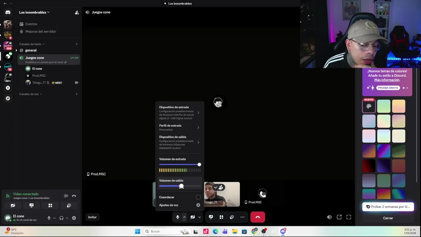Add a channel to Canales de voz
The width and height of the screenshot is (421, 237).
[76, 94]
